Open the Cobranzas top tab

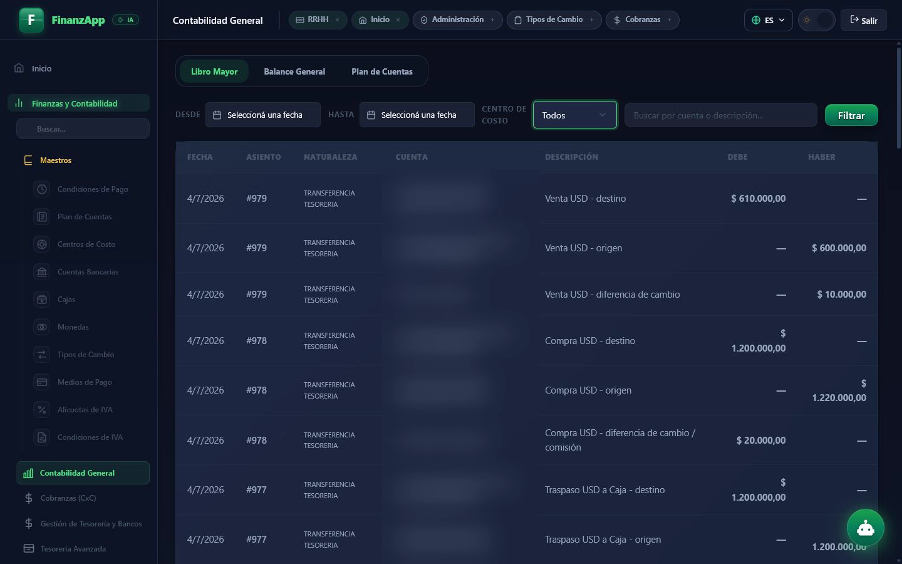pos(643,20)
